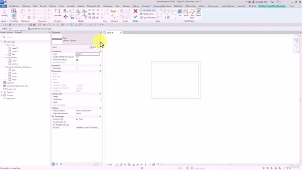Image resolution: width=302 pixels, height=170 pixels.
Task: Open the North elevation view
Action: click(x=14, y=73)
